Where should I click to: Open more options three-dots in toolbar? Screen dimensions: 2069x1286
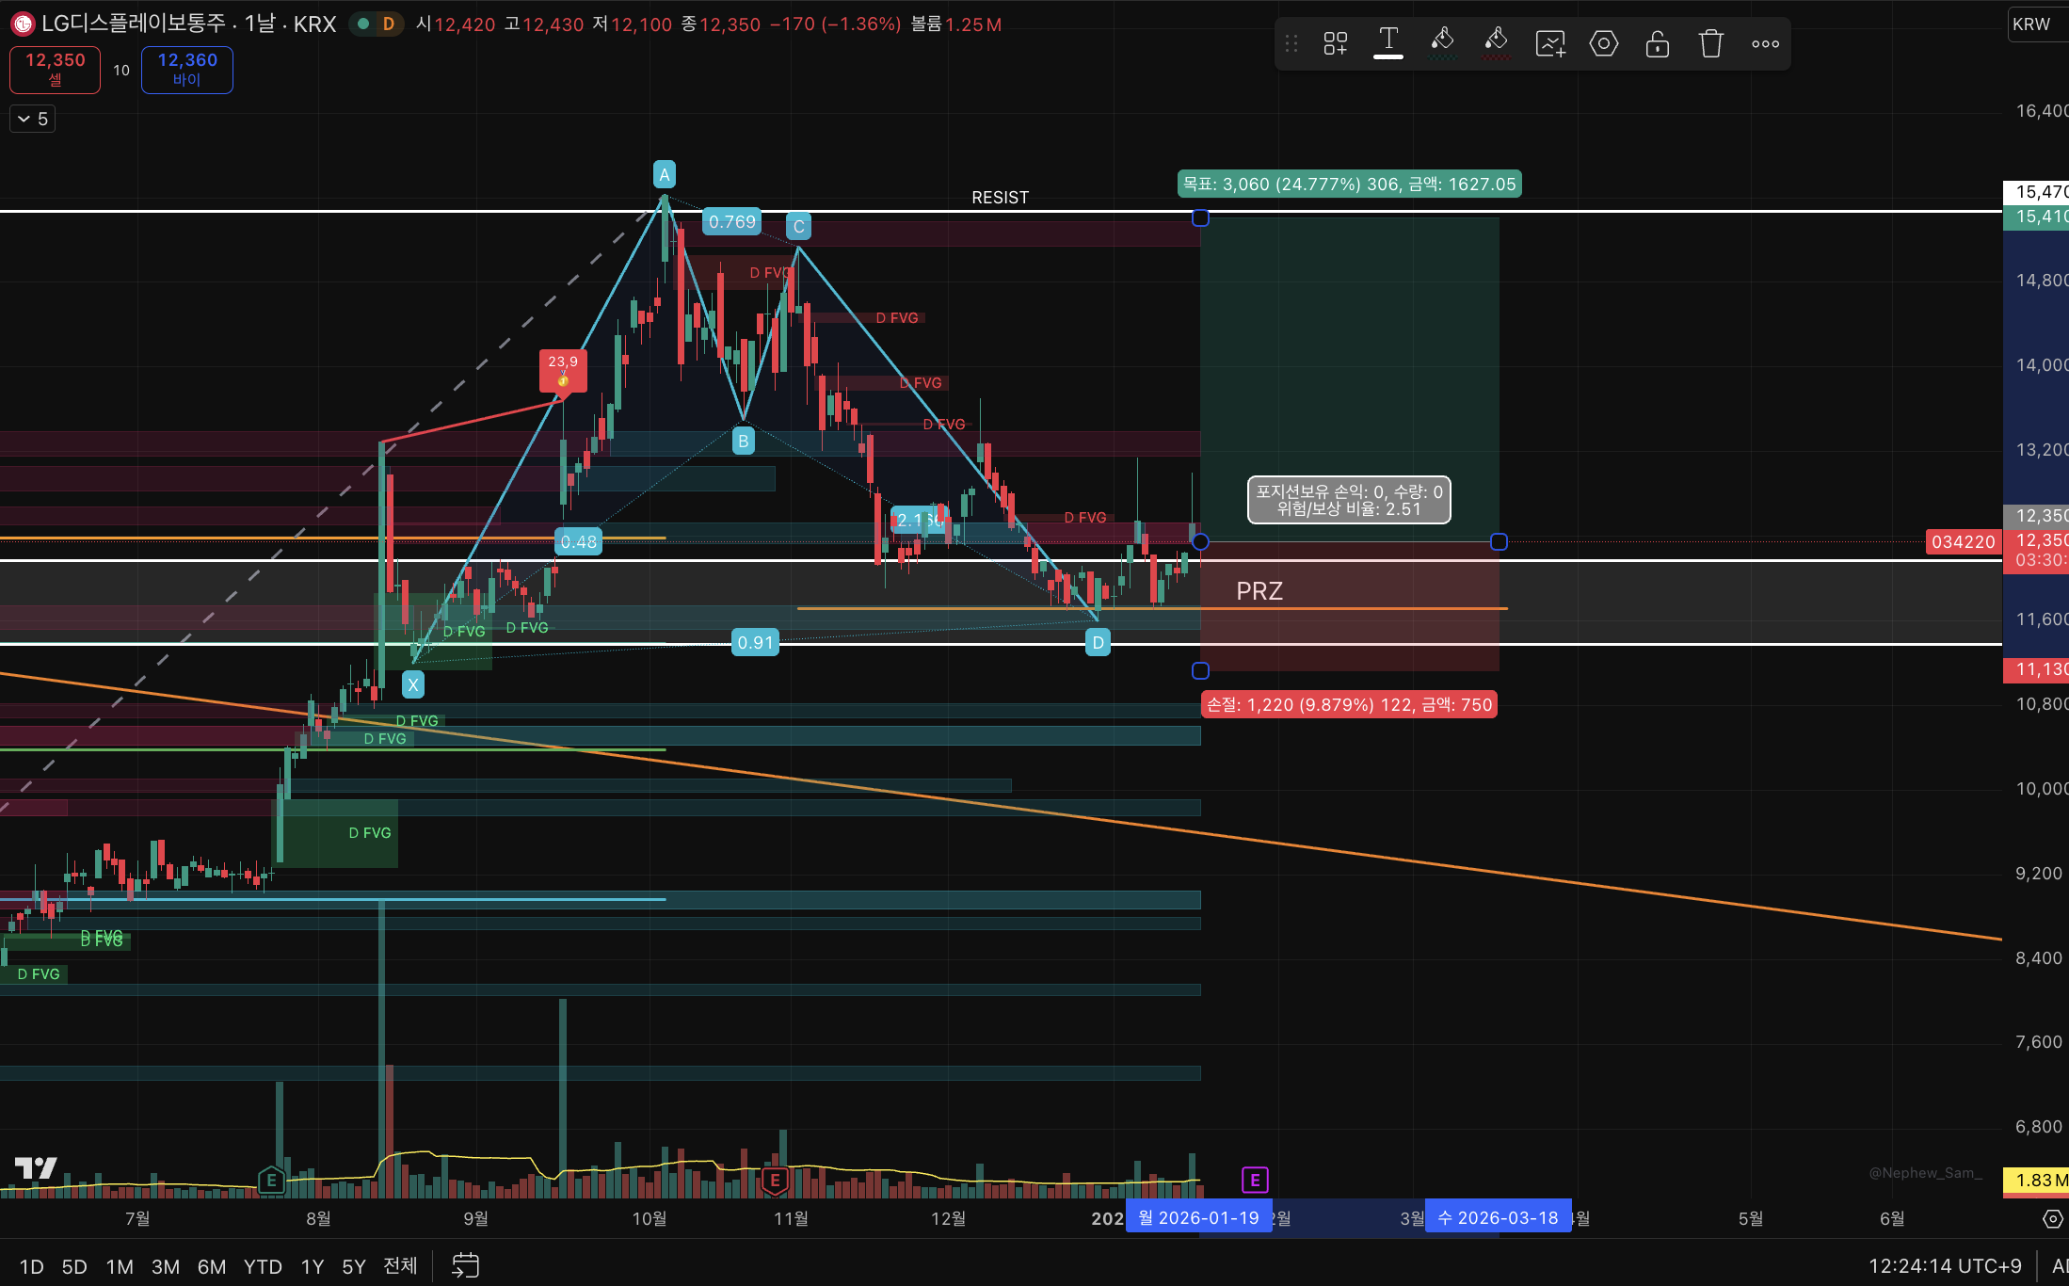point(1765,43)
